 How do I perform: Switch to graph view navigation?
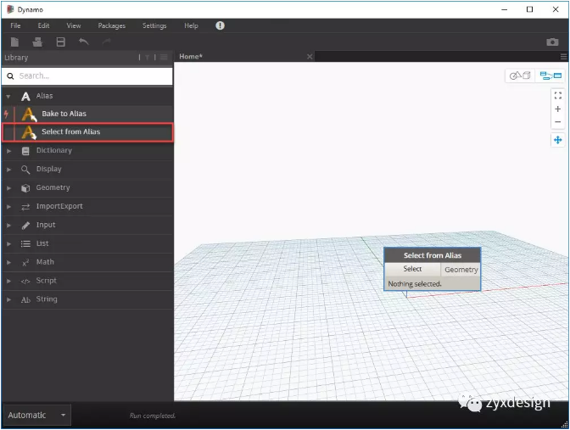tap(550, 75)
